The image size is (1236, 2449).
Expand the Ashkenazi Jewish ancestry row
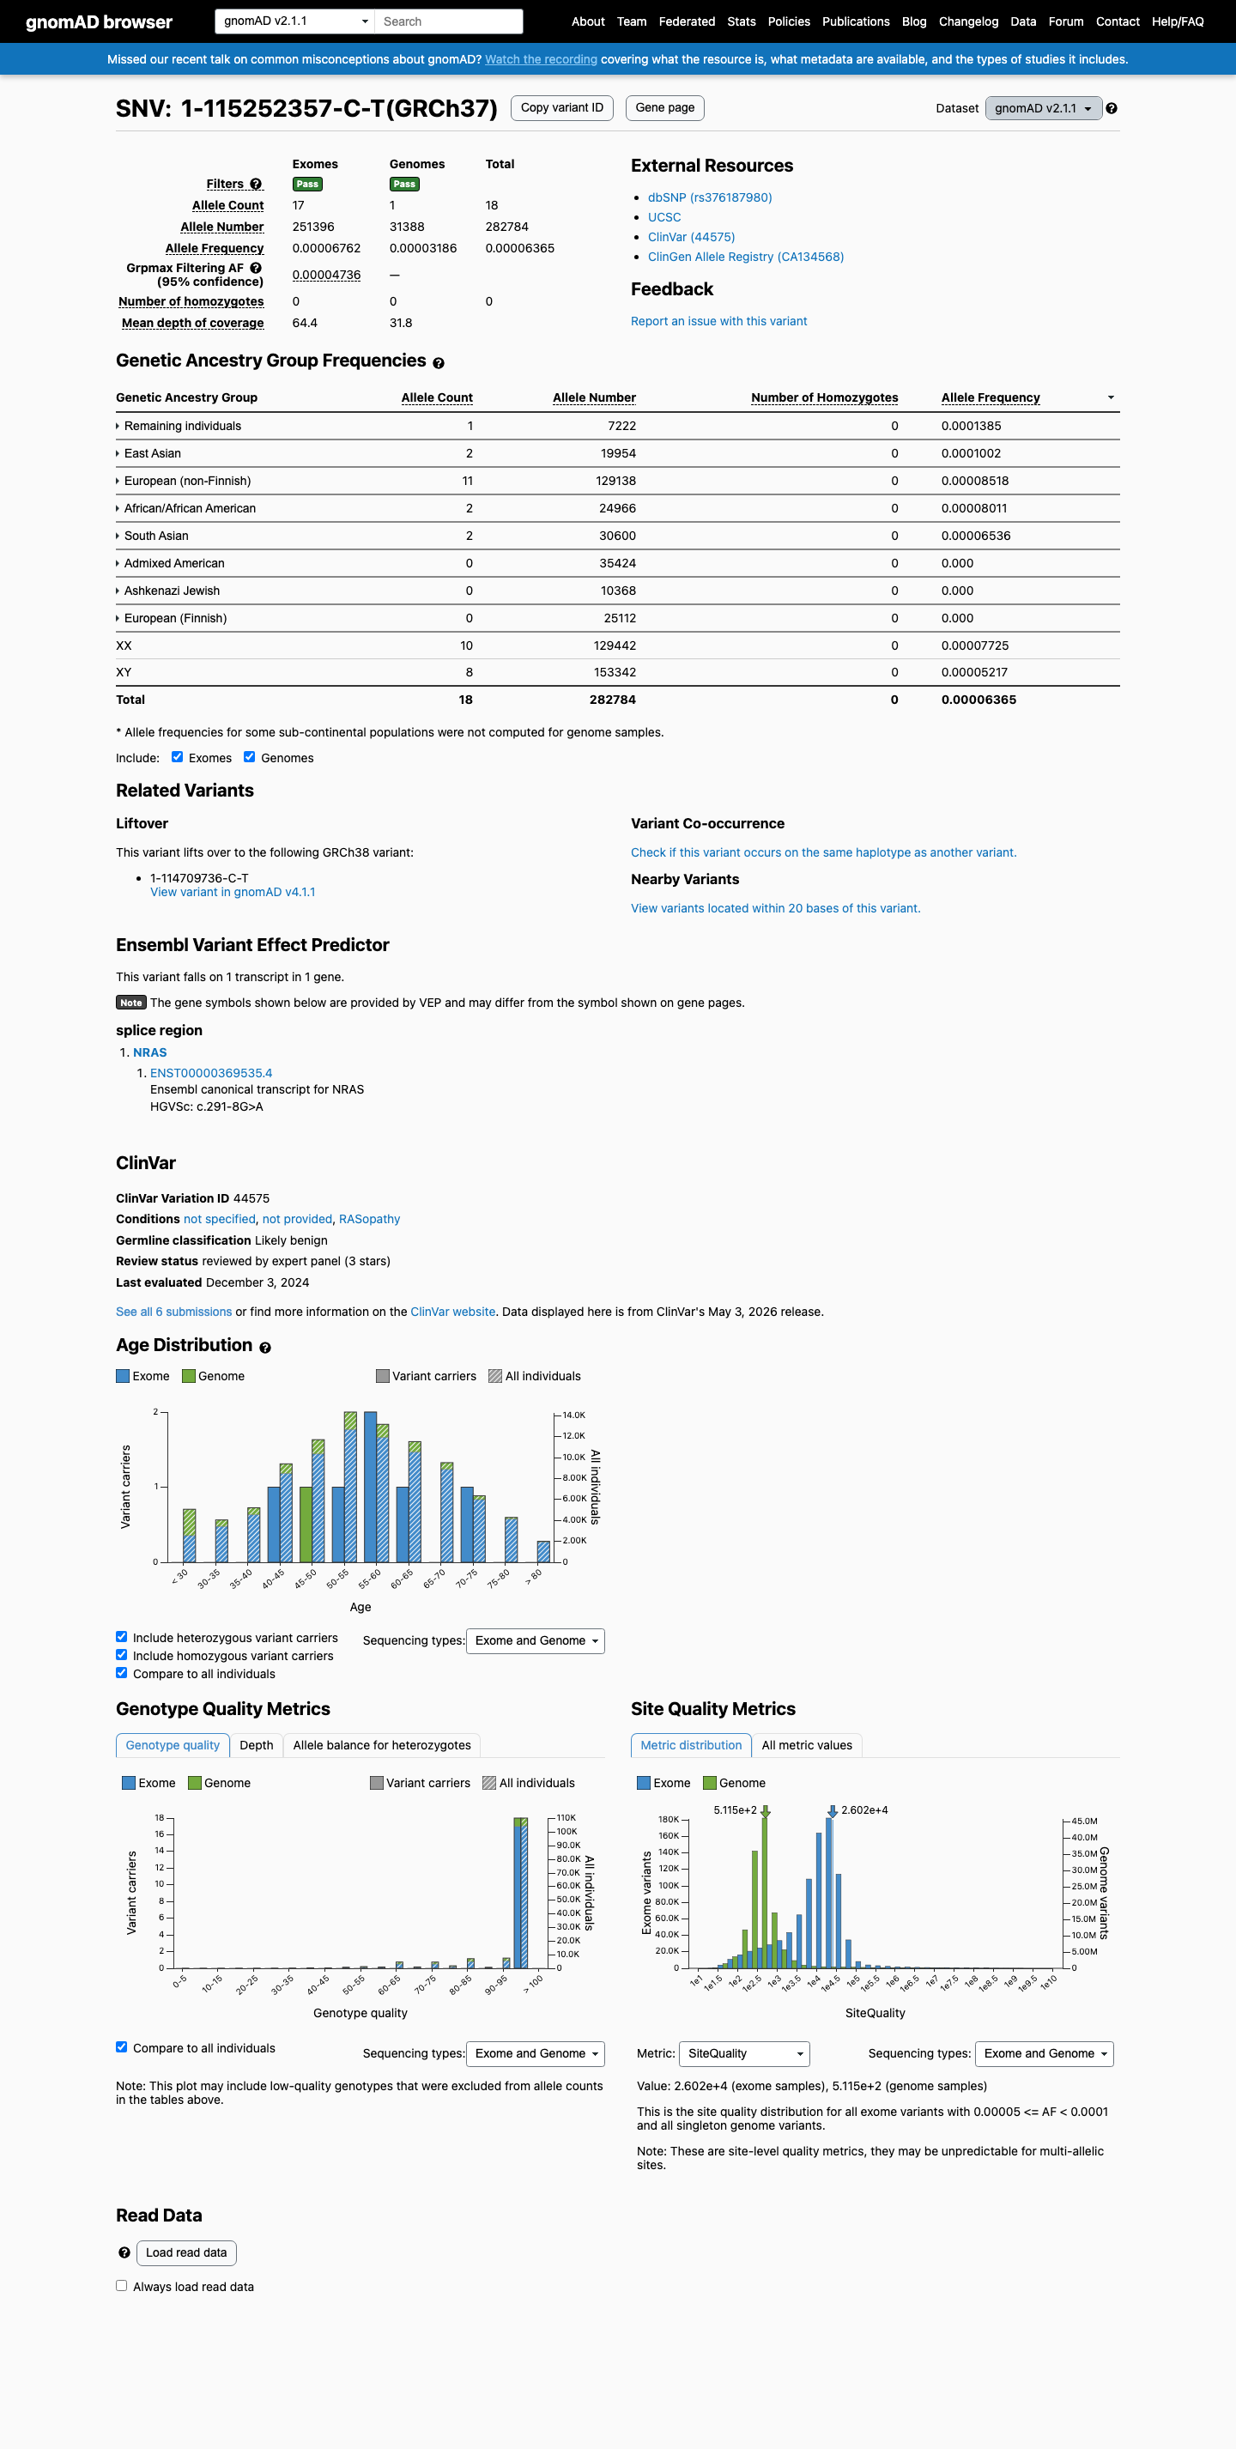(167, 591)
